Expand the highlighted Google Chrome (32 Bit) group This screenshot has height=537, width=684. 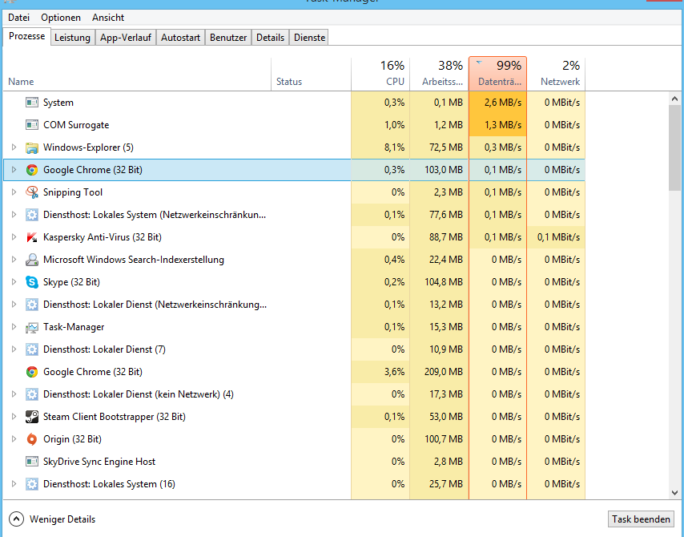(x=14, y=170)
